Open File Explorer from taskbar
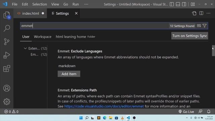This screenshot has width=215, height=121. [x=111, y=118]
